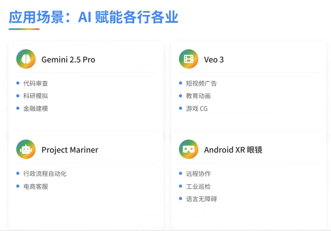Click the green circle behind the brain icon
The width and height of the screenshot is (331, 231).
[x=26, y=59]
